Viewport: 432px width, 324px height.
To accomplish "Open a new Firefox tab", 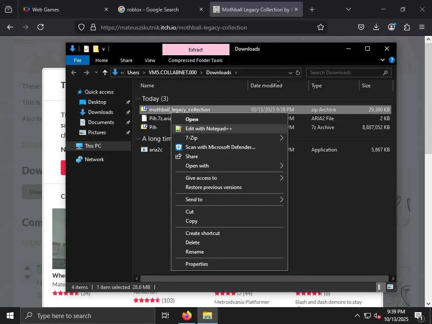I will pyautogui.click(x=312, y=10).
